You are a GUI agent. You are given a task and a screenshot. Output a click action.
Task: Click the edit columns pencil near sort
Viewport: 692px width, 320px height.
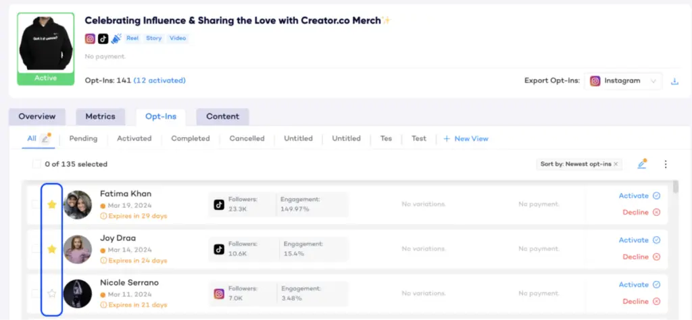(641, 164)
